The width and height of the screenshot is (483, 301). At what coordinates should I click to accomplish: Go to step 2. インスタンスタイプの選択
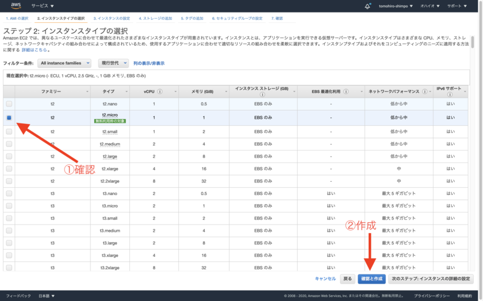coord(61,19)
